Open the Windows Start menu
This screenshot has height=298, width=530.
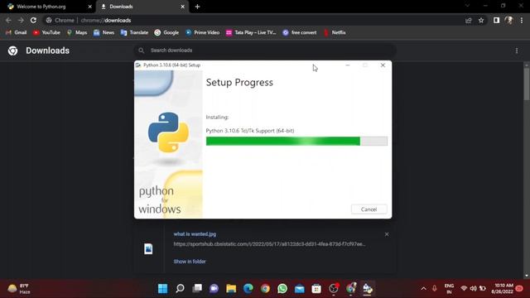(x=162, y=289)
